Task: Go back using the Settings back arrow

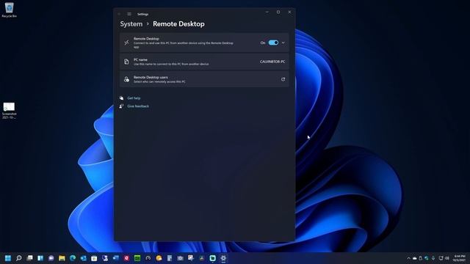Action: 119,14
